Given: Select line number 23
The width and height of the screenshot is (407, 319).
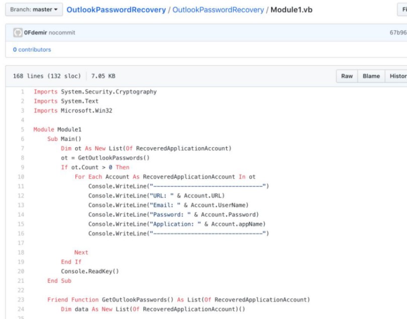Looking at the screenshot, I should 21,299.
